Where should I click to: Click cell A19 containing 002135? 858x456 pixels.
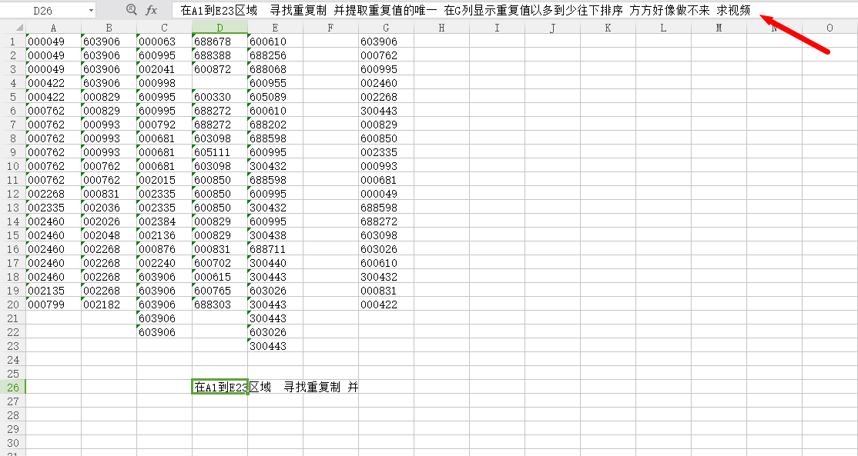point(54,291)
